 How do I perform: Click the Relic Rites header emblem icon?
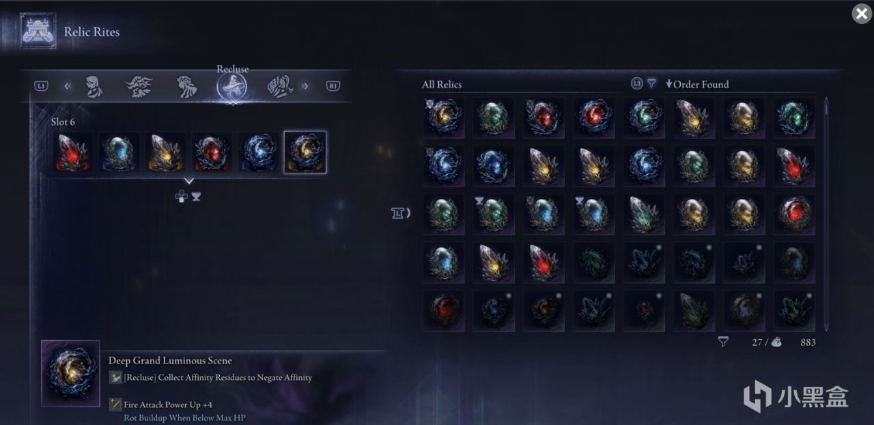(x=38, y=31)
